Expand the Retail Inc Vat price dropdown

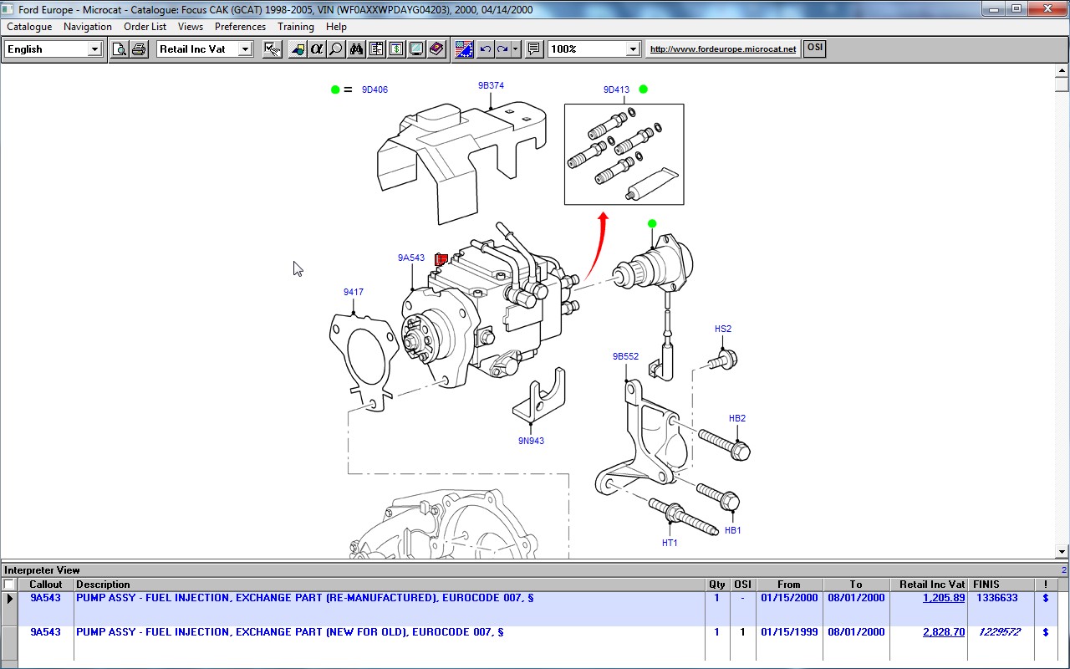pyautogui.click(x=245, y=49)
